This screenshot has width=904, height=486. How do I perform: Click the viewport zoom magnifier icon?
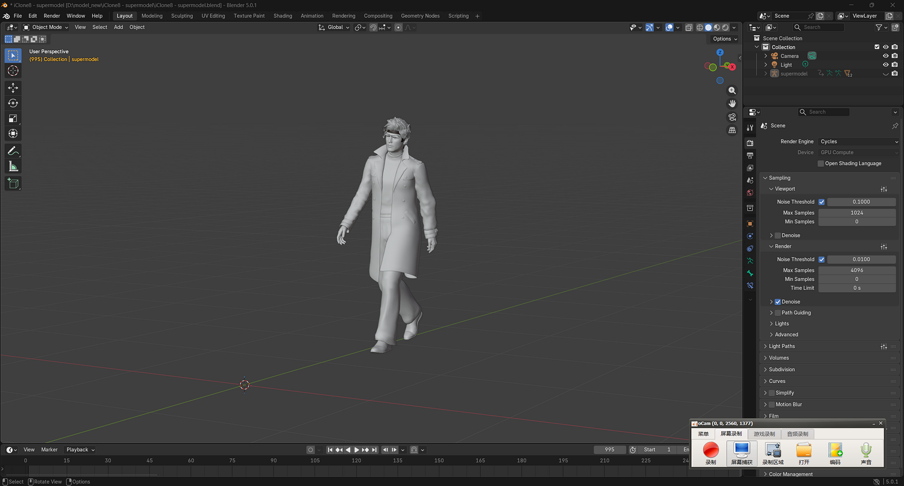coord(732,90)
